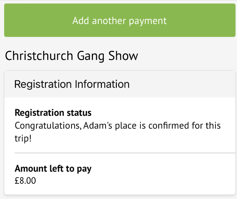Select the Congratulations confirmation message line
237x199 pixels.
(118, 126)
